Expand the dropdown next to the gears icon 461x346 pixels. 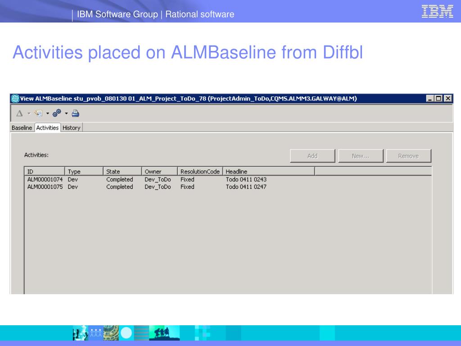[x=67, y=113]
